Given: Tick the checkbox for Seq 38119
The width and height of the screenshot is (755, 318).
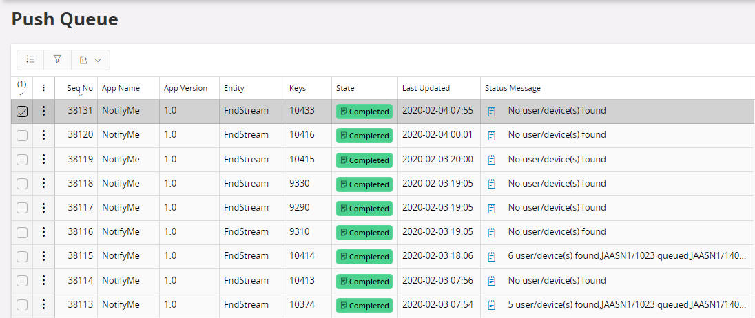Looking at the screenshot, I should pos(22,160).
